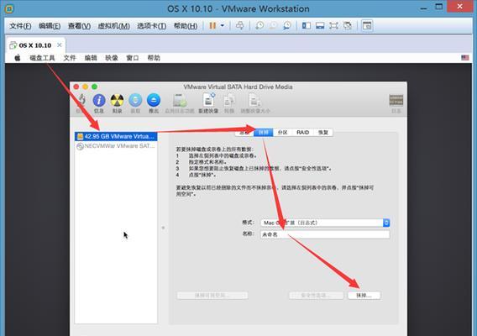Click the Eject (推出) toolbar icon

154,100
